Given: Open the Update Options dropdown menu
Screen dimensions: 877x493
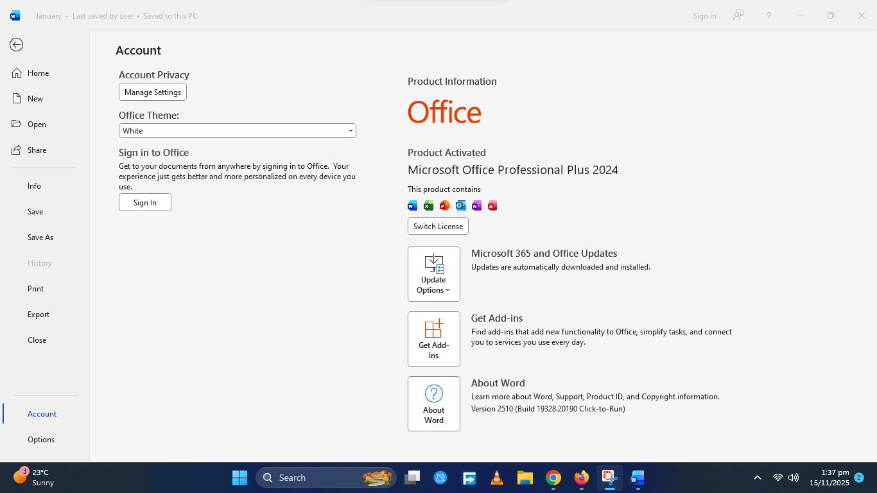Looking at the screenshot, I should coord(433,274).
